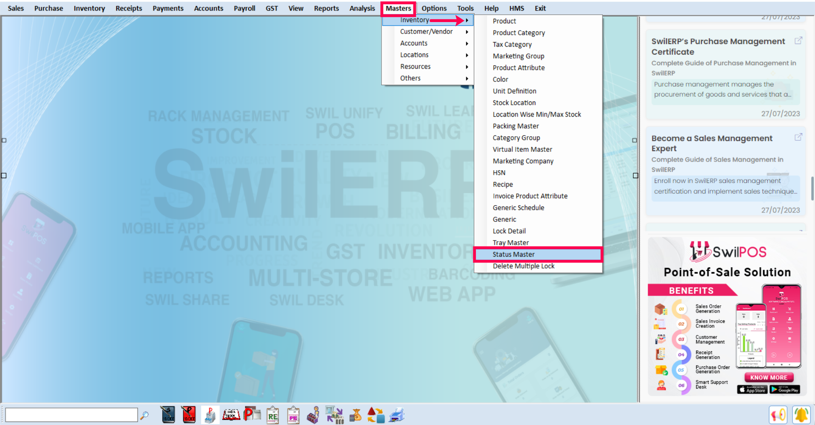
Task: Click the shapes conversion arrows toolbar icon
Action: pos(376,415)
